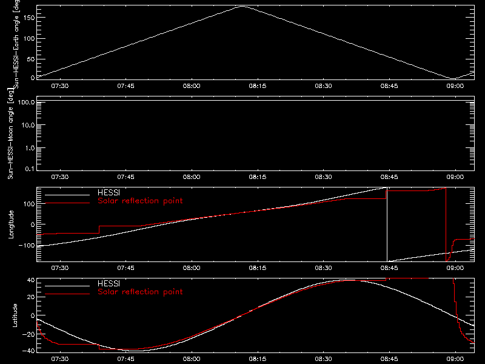Click the 08:45 time label under Longitude plot
Viewport: 485px width, 364px height.
coord(389,268)
